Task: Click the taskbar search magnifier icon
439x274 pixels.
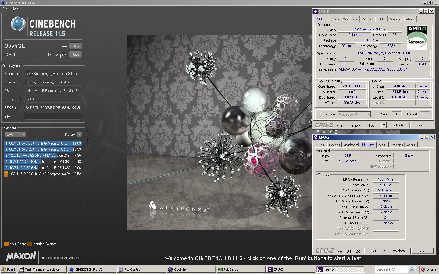Action: [x=412, y=269]
